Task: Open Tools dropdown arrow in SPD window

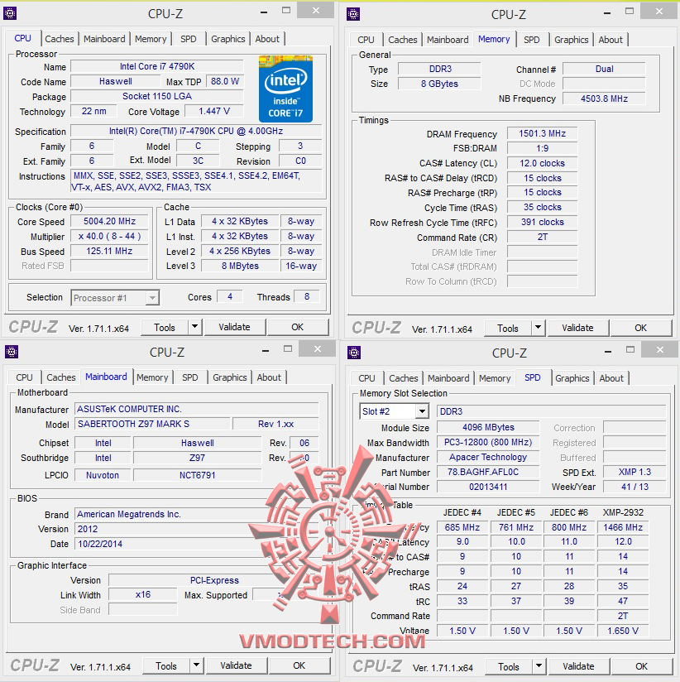Action: (x=539, y=665)
